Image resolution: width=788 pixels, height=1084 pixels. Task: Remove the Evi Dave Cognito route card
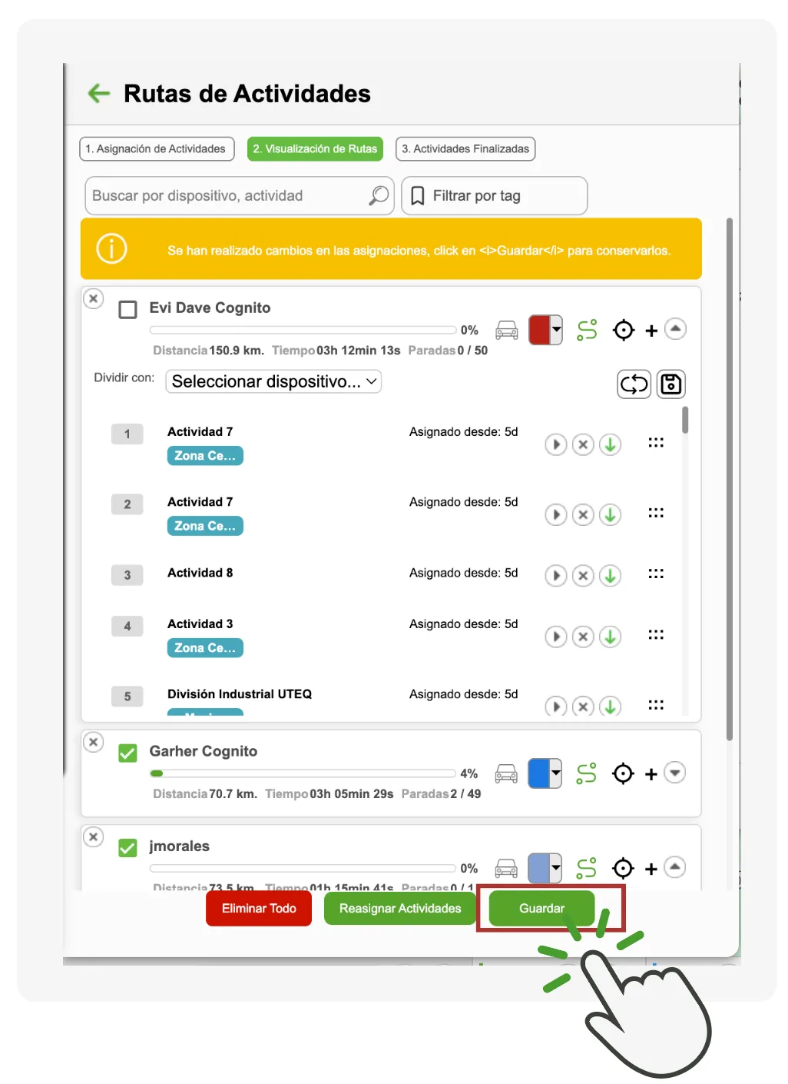tap(93, 298)
